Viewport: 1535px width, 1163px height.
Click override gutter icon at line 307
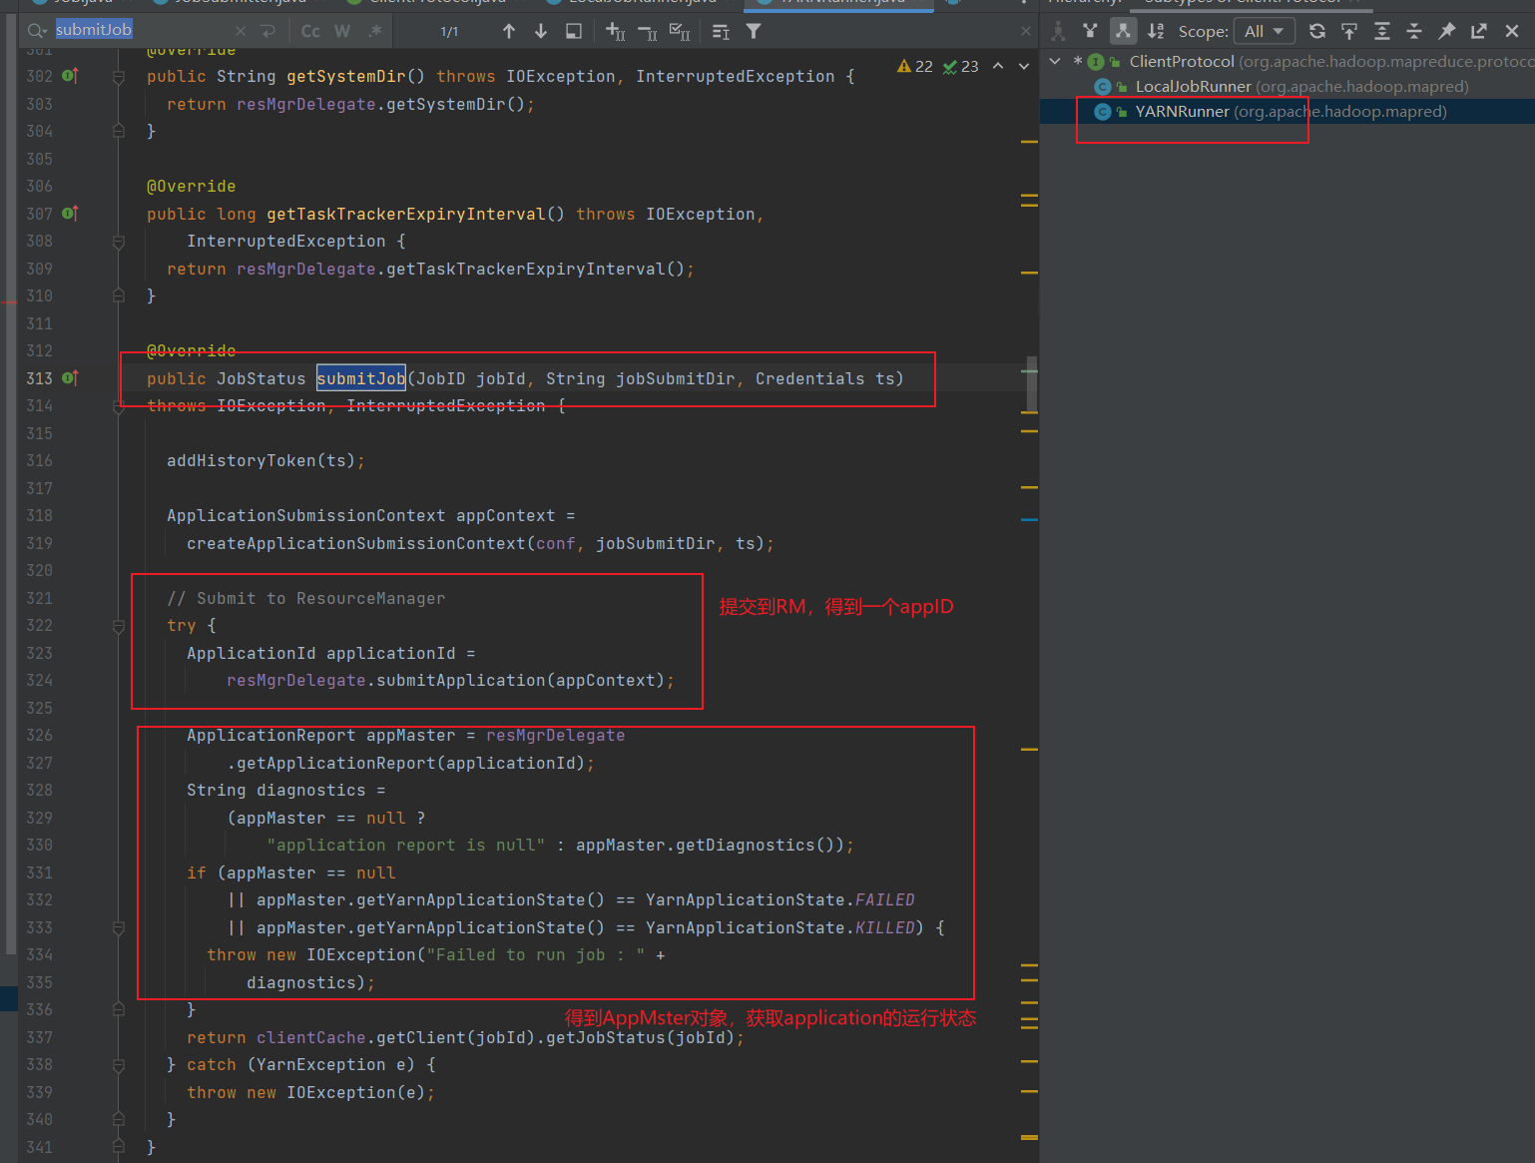click(70, 214)
